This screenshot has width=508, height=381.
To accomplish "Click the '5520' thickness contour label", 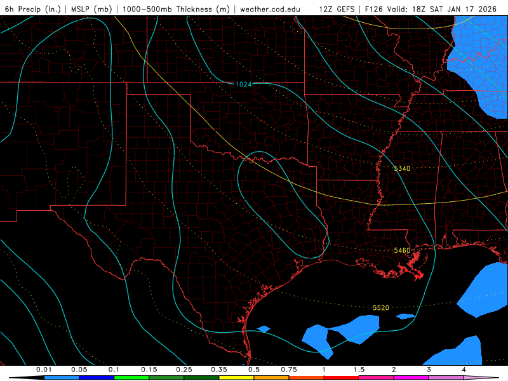I will click(x=380, y=308).
